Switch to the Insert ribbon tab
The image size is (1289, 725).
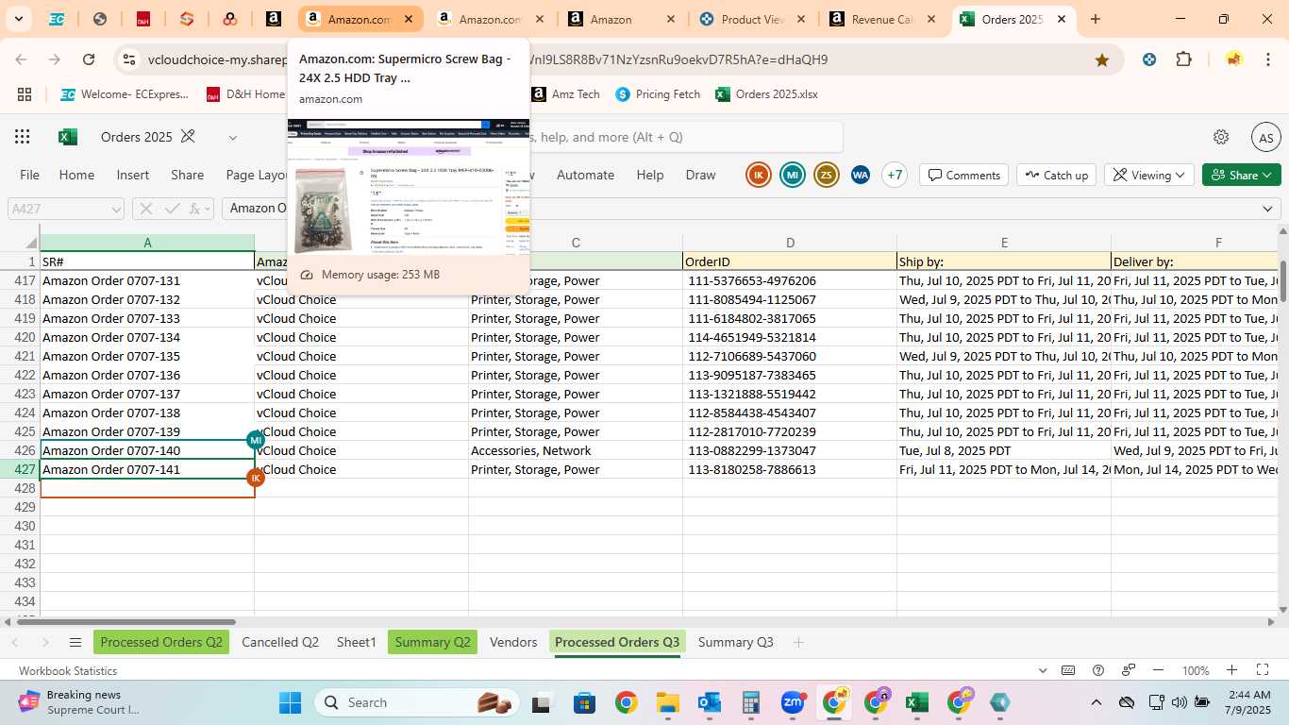click(133, 175)
